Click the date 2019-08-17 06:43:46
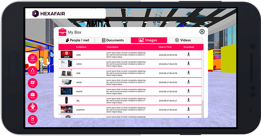Screen dimensions: 261x136 click(x=168, y=91)
